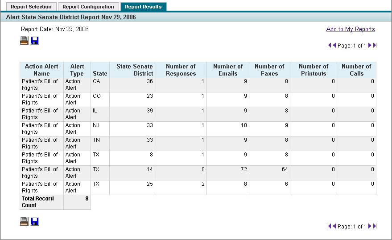Select the TN state cell
This screenshot has height=240, width=392.
(x=100, y=144)
